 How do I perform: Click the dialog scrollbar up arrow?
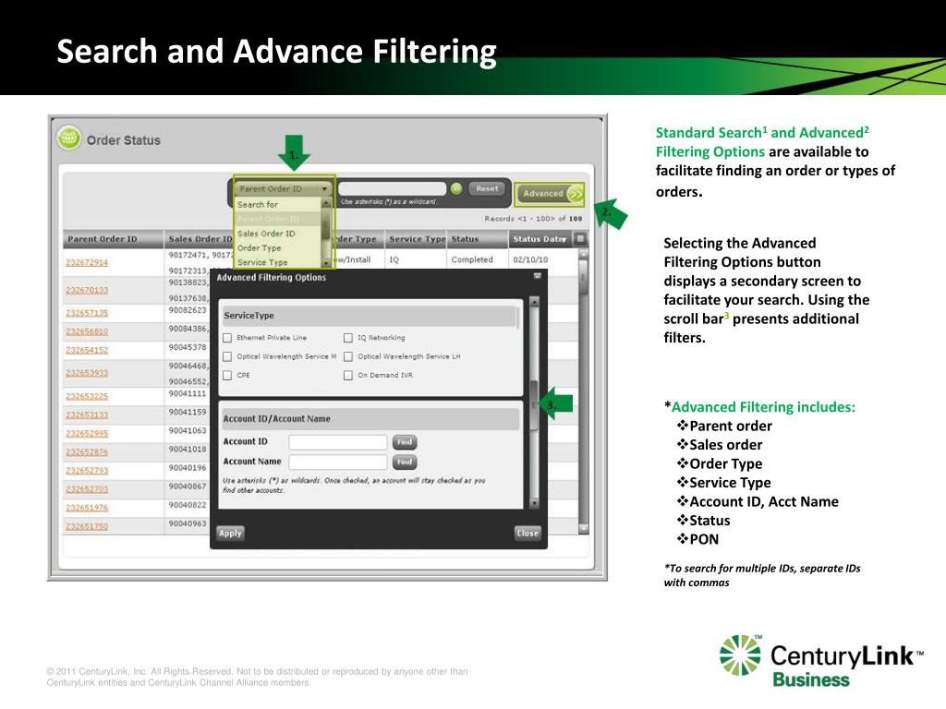(x=534, y=301)
